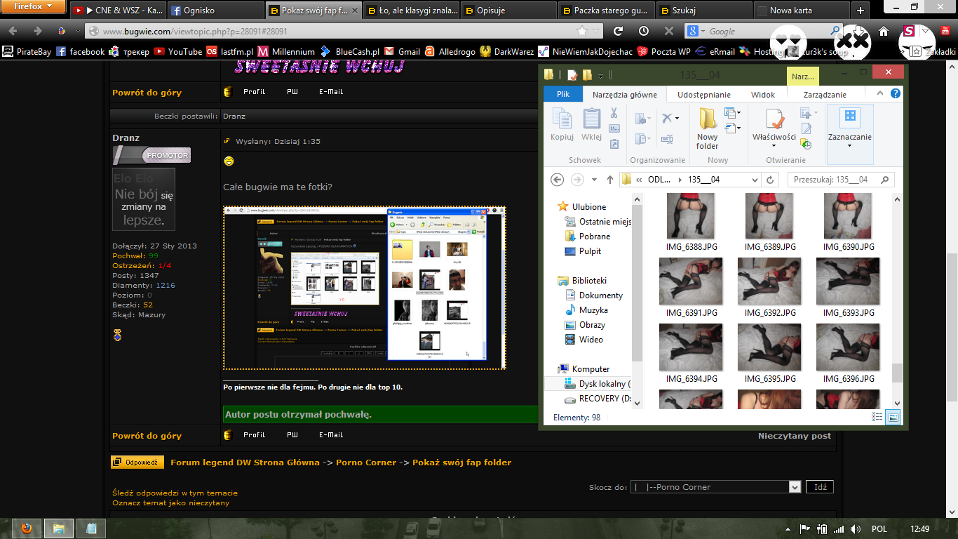The width and height of the screenshot is (958, 539).
Task: Switch to large thumbnails view in the status bar
Action: (x=893, y=417)
